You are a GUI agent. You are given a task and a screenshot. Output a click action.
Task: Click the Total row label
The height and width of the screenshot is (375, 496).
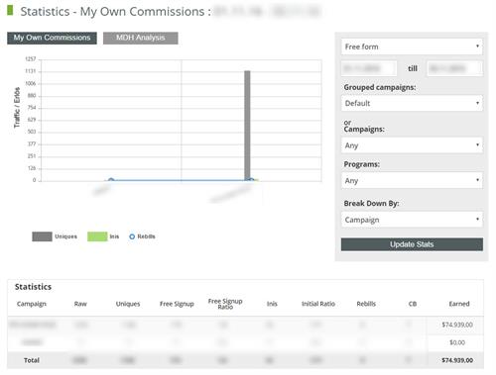point(32,360)
